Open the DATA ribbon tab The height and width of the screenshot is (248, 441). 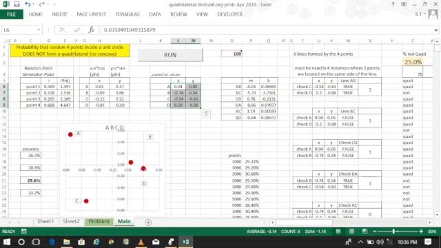tap(154, 14)
